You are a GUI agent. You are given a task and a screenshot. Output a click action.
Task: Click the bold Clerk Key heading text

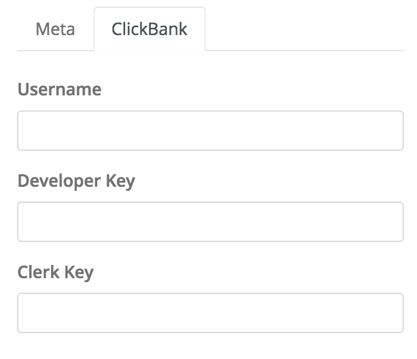[x=56, y=272]
